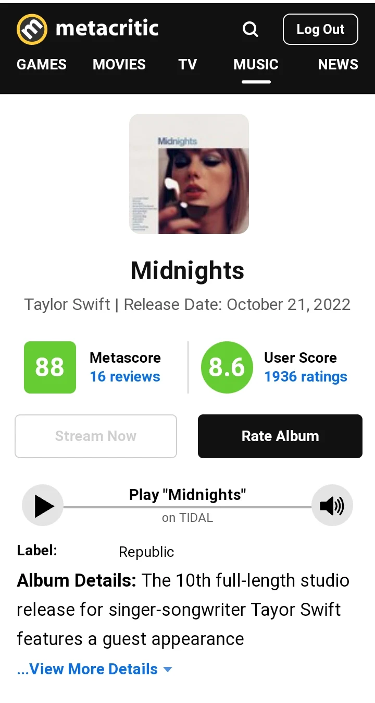Image resolution: width=375 pixels, height=703 pixels.
Task: Switch to the MOVIES section
Action: [x=119, y=64]
